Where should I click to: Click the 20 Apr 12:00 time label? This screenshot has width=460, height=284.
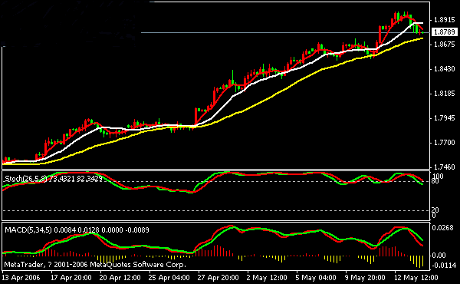pos(120,278)
